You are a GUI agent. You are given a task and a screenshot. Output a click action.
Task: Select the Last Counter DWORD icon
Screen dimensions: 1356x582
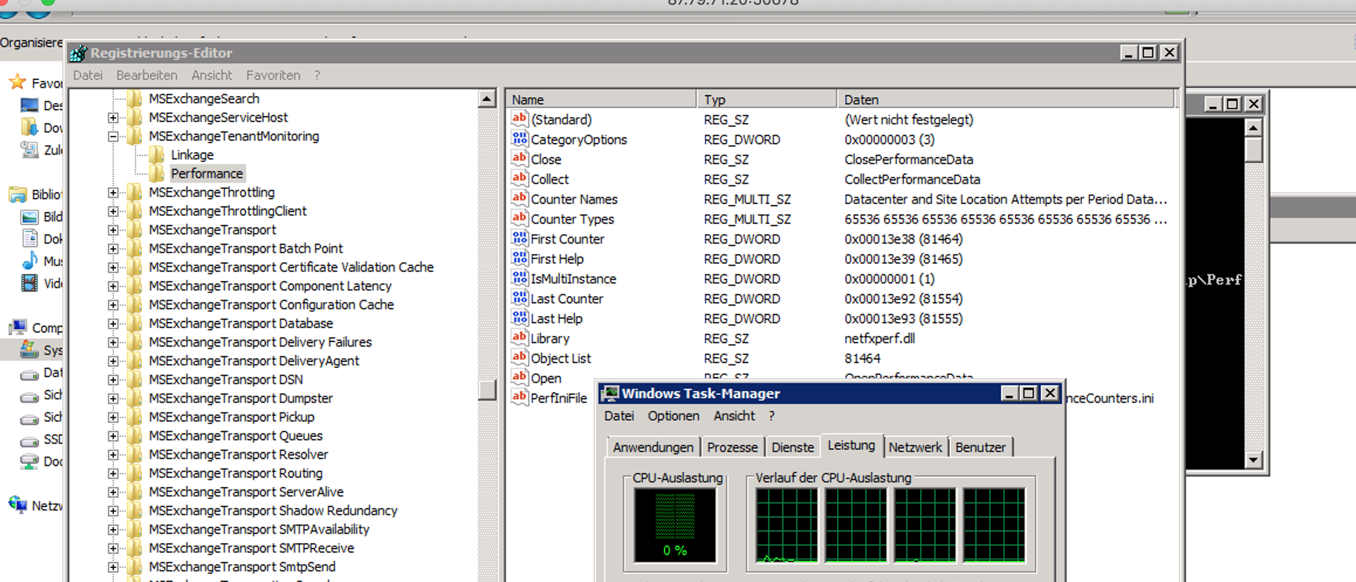pyautogui.click(x=519, y=298)
